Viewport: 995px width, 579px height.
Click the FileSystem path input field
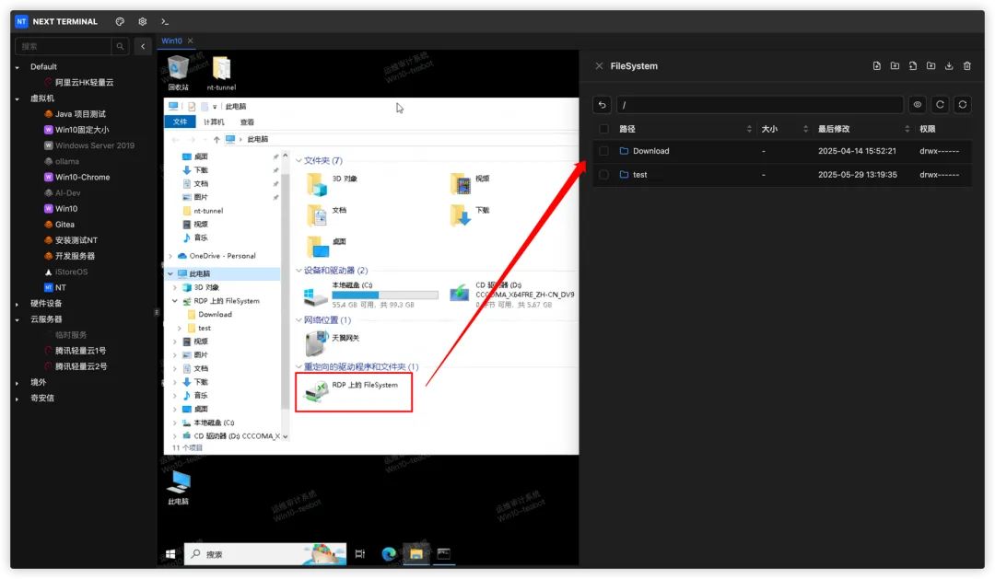759,105
